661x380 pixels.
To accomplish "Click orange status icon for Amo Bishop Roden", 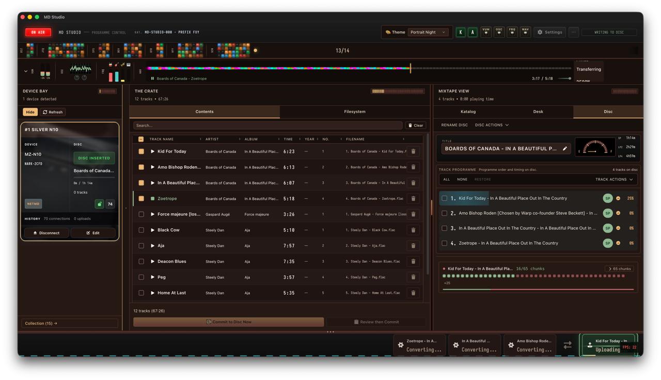I will (x=618, y=213).
